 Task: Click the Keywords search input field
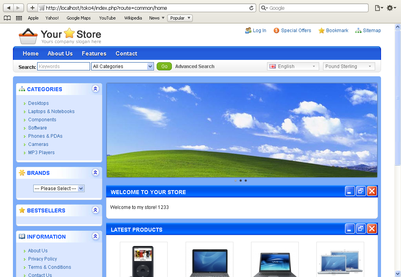click(x=64, y=67)
